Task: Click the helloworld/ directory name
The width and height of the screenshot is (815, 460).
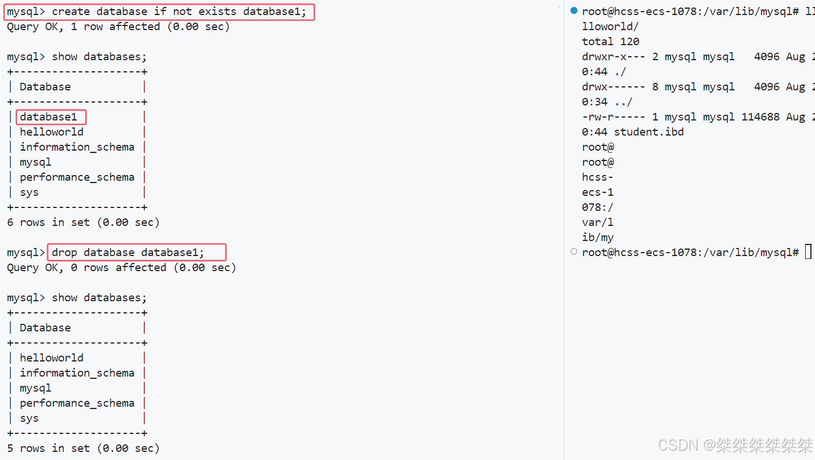Action: click(610, 26)
